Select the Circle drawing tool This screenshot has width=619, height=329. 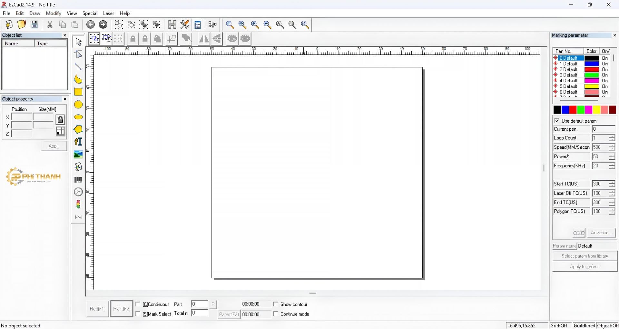coord(78,105)
